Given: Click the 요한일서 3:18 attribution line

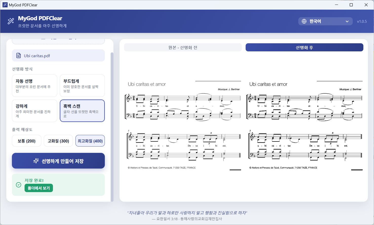Looking at the screenshot, I should (187, 219).
